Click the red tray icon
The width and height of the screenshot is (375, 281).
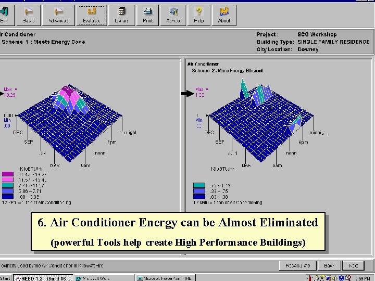tap(310, 278)
